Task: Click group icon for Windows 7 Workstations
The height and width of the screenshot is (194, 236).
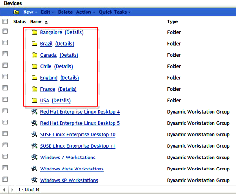Action: point(35,157)
